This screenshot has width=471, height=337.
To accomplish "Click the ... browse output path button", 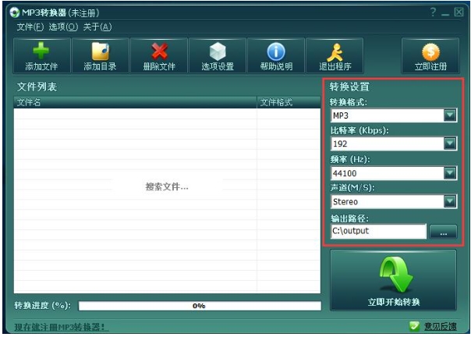I will pyautogui.click(x=444, y=232).
